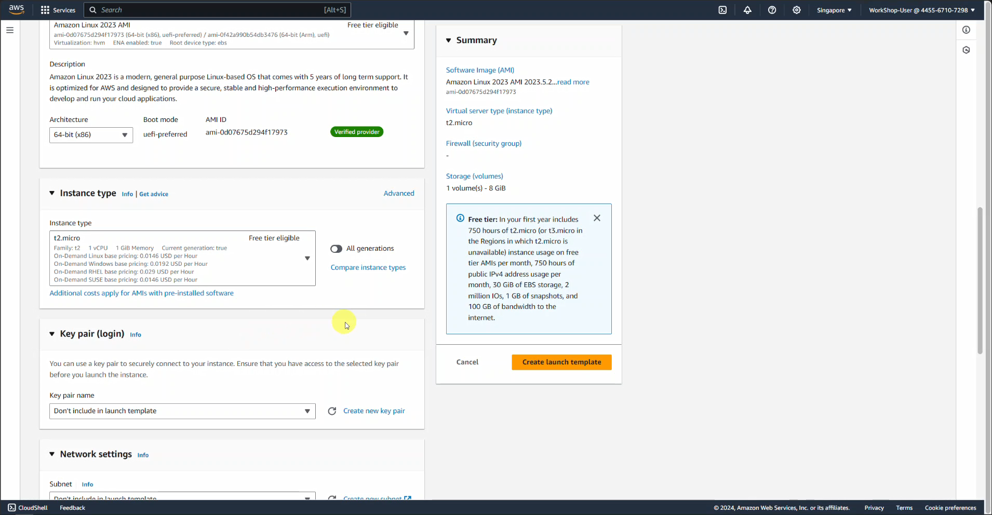This screenshot has width=992, height=515.
Task: Open CloudShell from the footer
Action: (28, 508)
